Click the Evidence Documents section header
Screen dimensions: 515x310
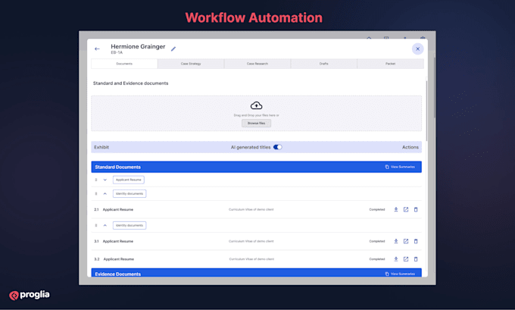256,273
